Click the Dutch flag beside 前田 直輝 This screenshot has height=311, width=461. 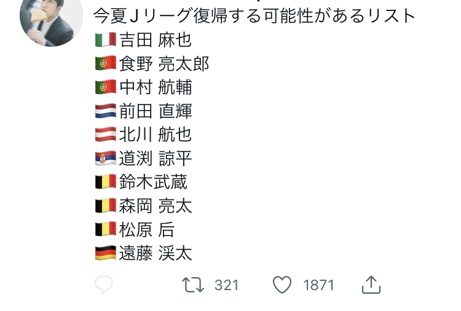106,111
